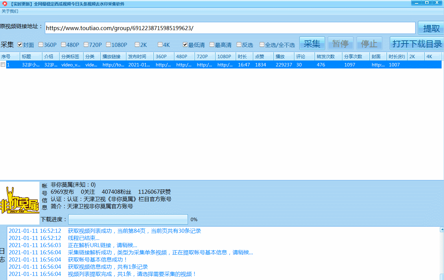Open the 关于我们 menu

(x=10, y=11)
